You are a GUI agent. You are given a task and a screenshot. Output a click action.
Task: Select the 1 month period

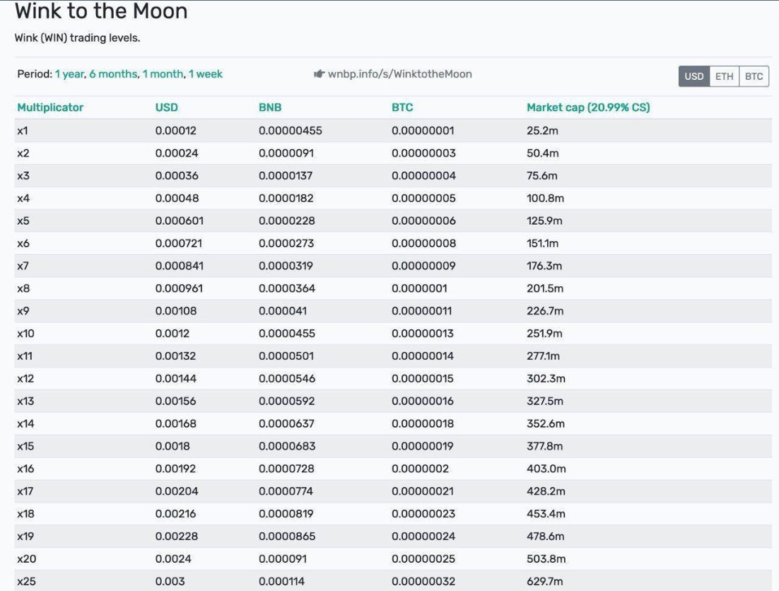tap(163, 74)
